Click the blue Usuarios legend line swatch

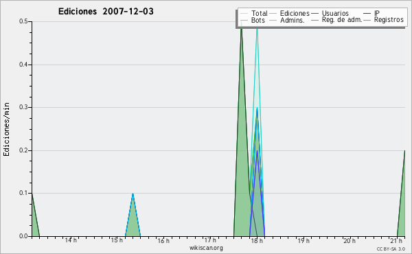[x=314, y=14]
